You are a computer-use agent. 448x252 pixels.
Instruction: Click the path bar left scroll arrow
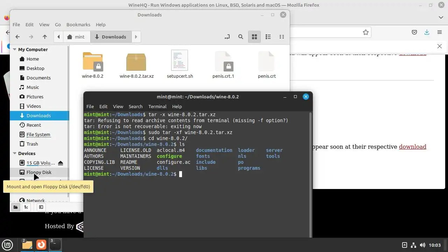click(x=58, y=37)
